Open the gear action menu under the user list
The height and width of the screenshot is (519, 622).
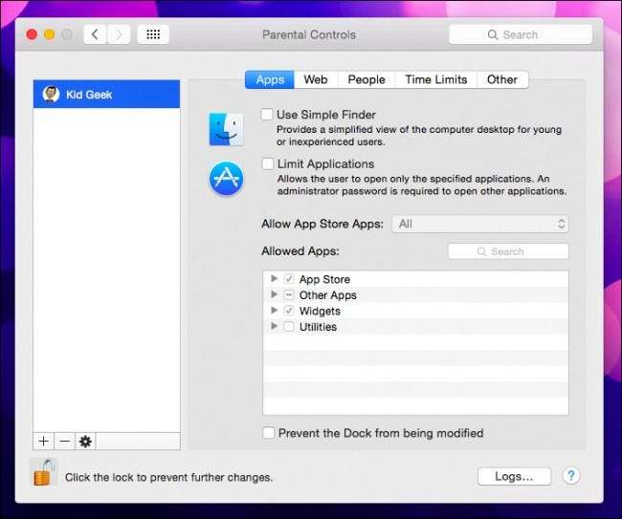(85, 441)
